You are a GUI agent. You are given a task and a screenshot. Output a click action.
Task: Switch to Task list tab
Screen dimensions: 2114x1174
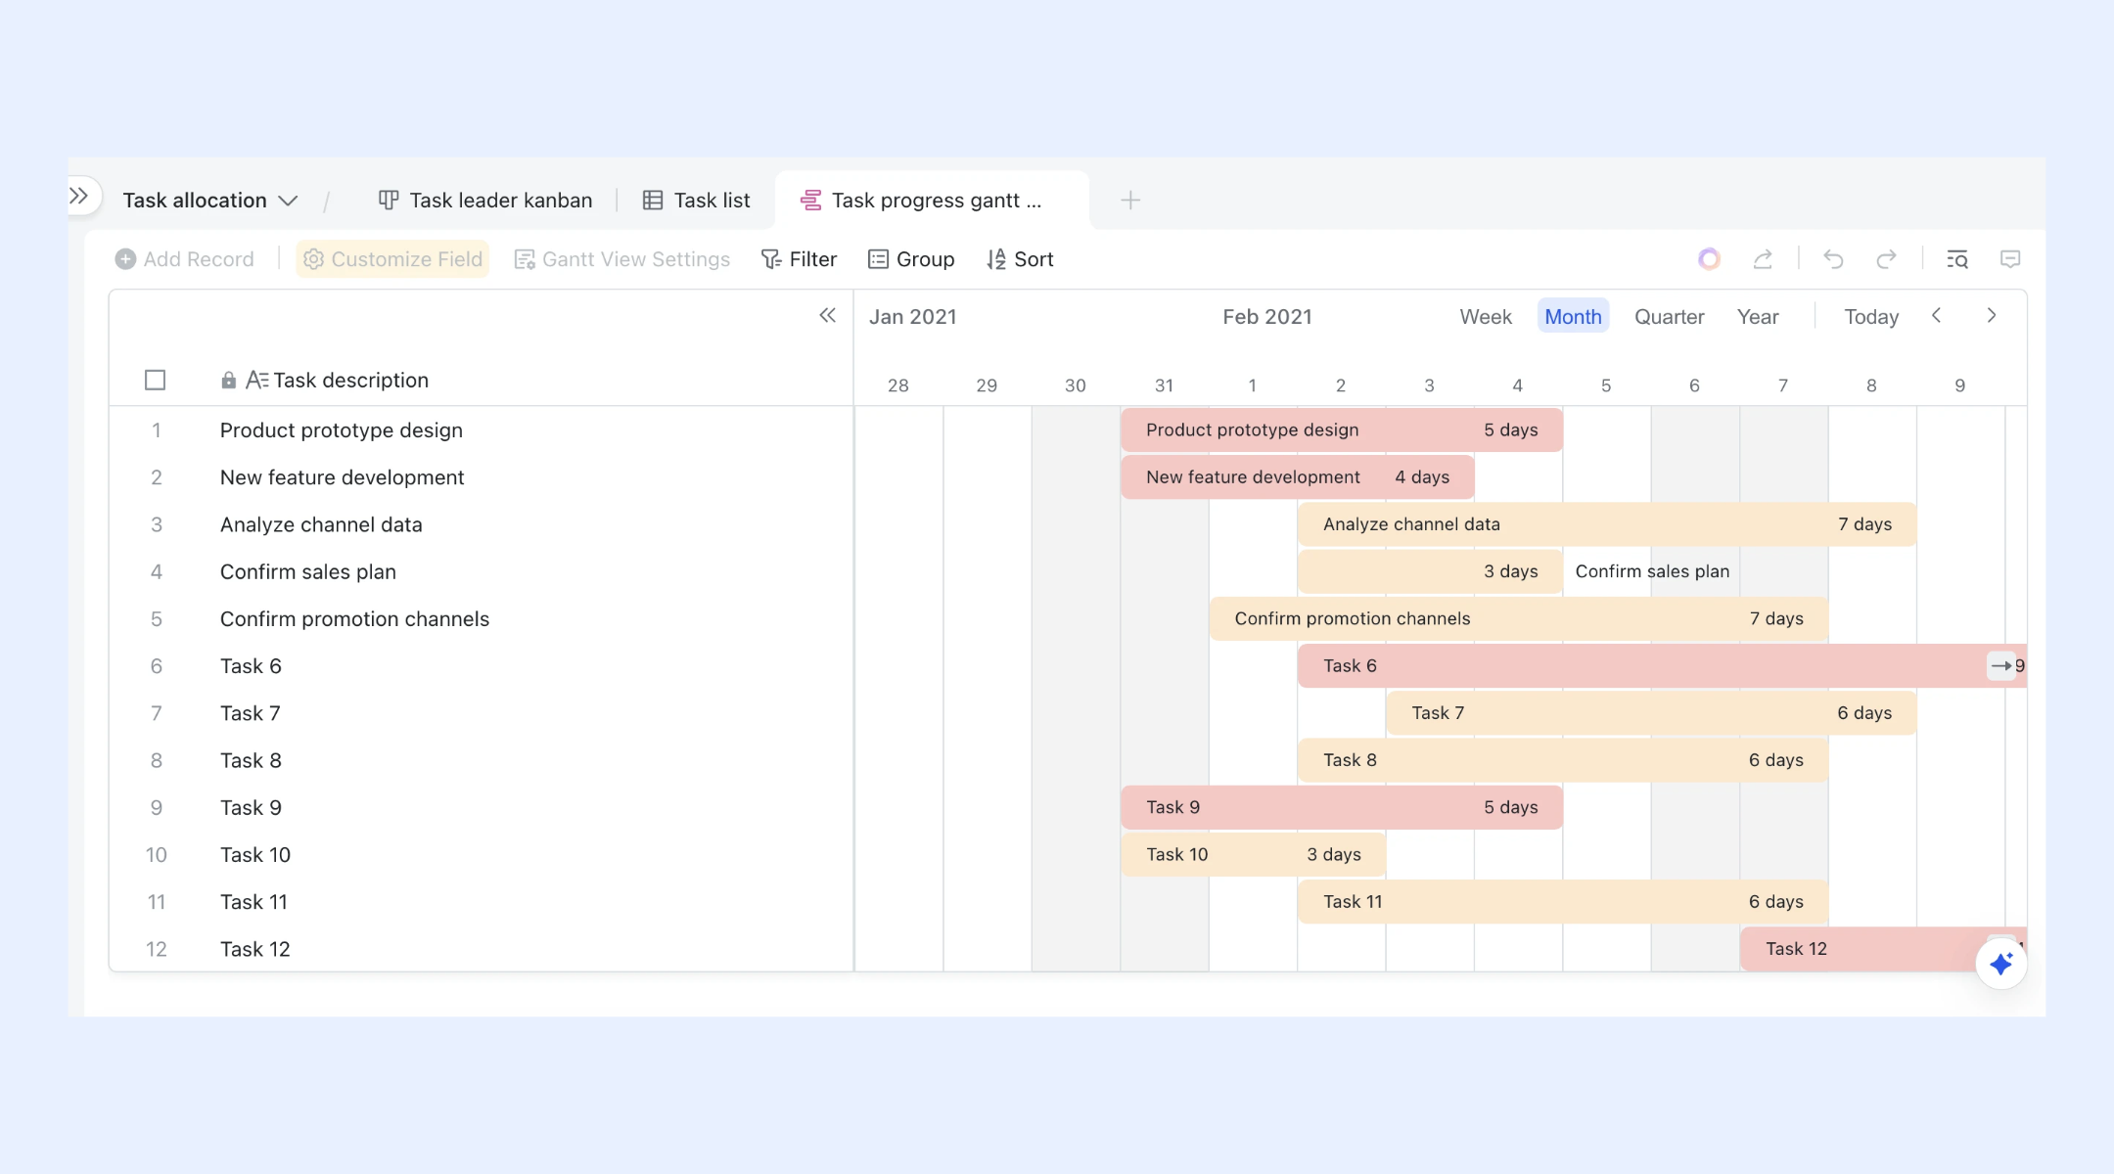[x=696, y=201]
